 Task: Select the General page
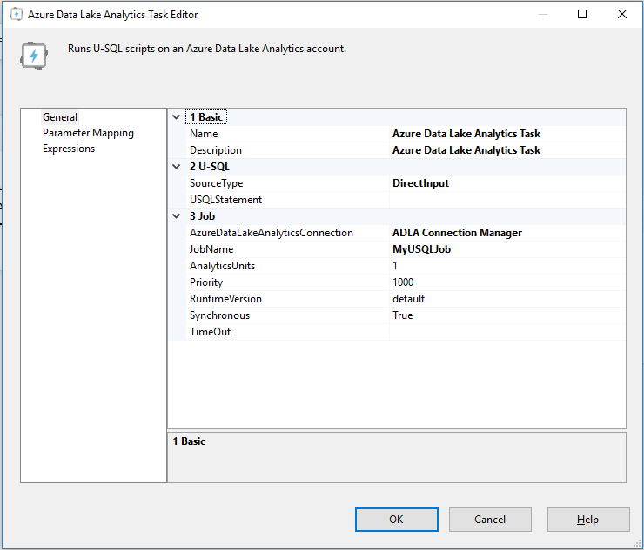[60, 117]
